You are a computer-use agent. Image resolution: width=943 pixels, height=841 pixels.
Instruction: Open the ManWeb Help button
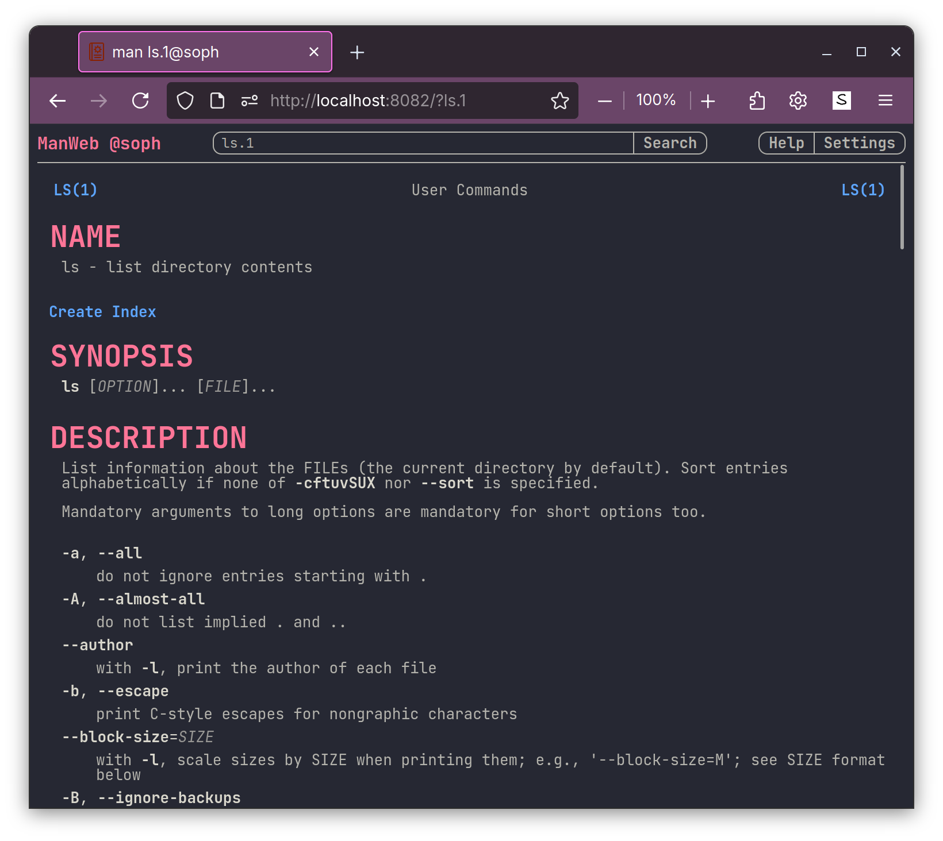pos(786,143)
